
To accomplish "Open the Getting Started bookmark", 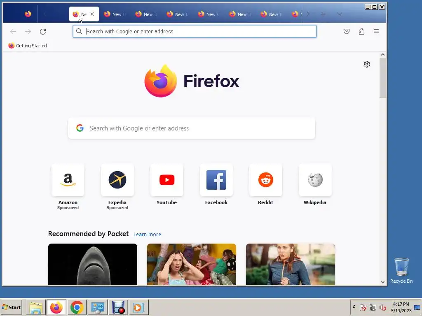I will pyautogui.click(x=28, y=46).
